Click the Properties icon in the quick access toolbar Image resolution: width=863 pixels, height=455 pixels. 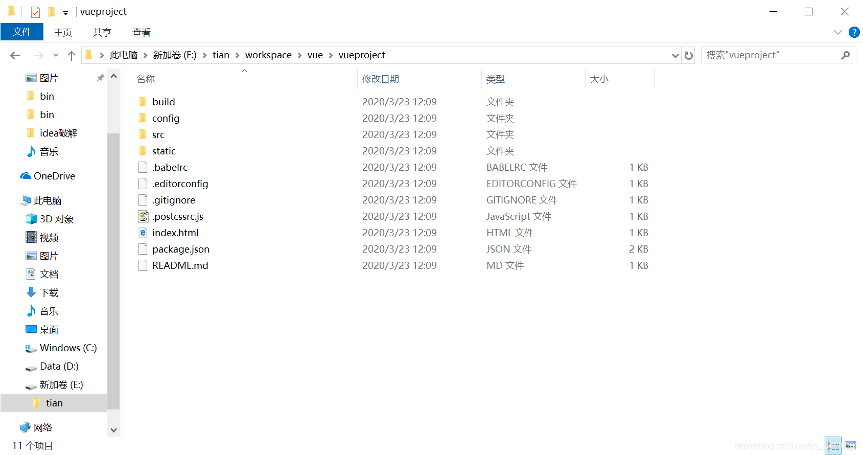[35, 12]
